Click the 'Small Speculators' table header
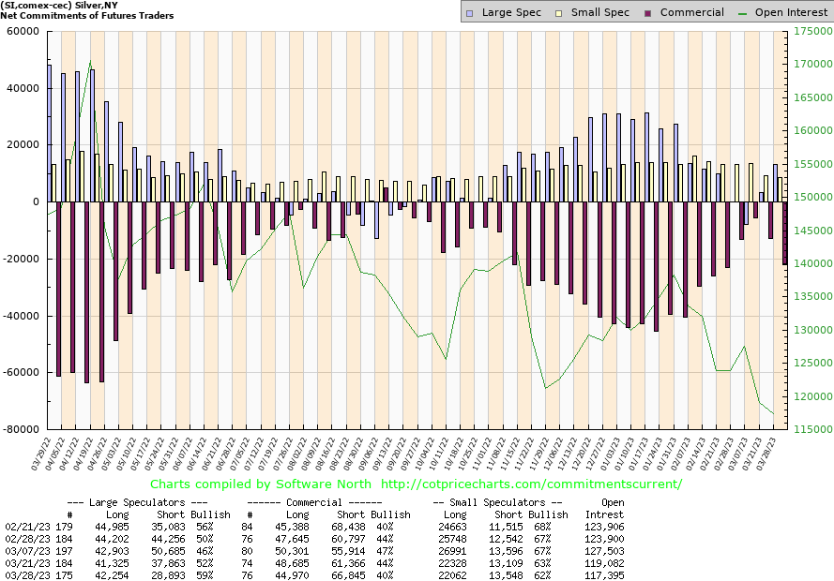The width and height of the screenshot is (834, 581). point(497,502)
